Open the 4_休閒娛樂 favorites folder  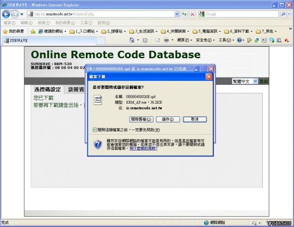pyautogui.click(x=175, y=31)
